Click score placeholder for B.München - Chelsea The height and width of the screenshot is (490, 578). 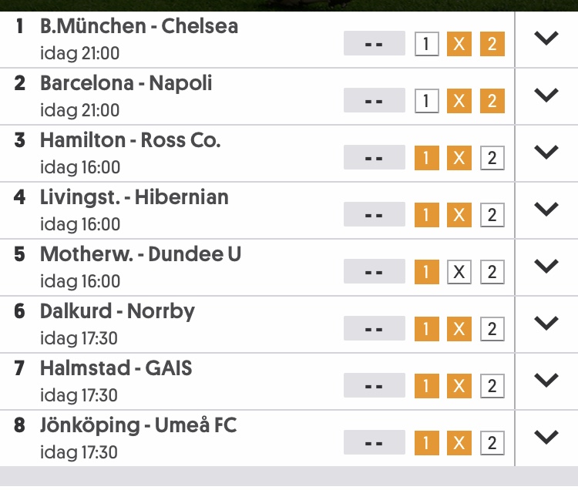[x=374, y=43]
